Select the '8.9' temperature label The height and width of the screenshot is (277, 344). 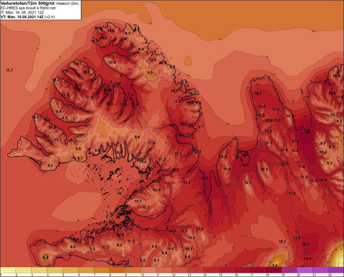tap(73, 247)
